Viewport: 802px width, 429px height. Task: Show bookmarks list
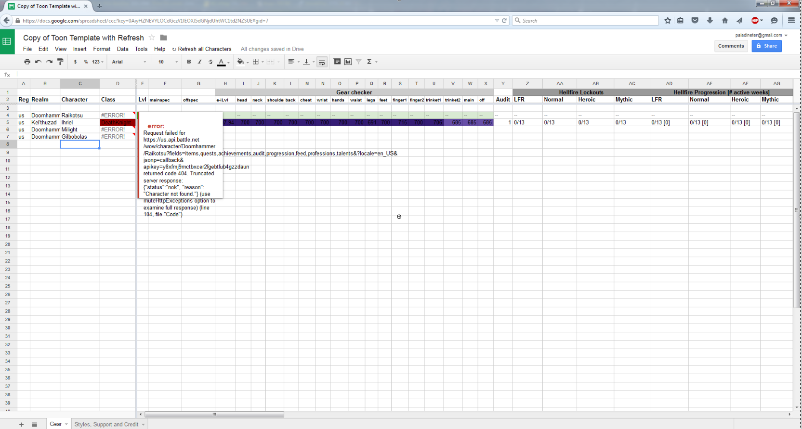click(x=680, y=21)
